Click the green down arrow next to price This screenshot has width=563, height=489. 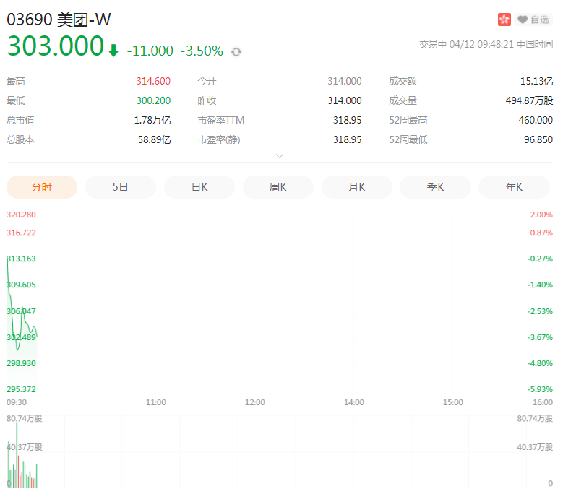113,51
